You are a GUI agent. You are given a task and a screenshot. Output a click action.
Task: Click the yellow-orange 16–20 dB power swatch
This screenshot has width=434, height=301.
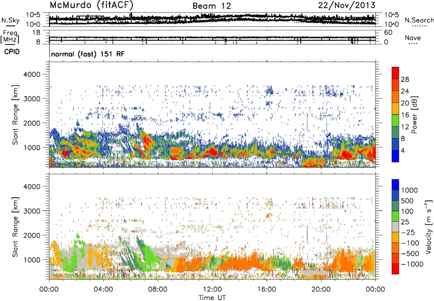tap(395, 109)
